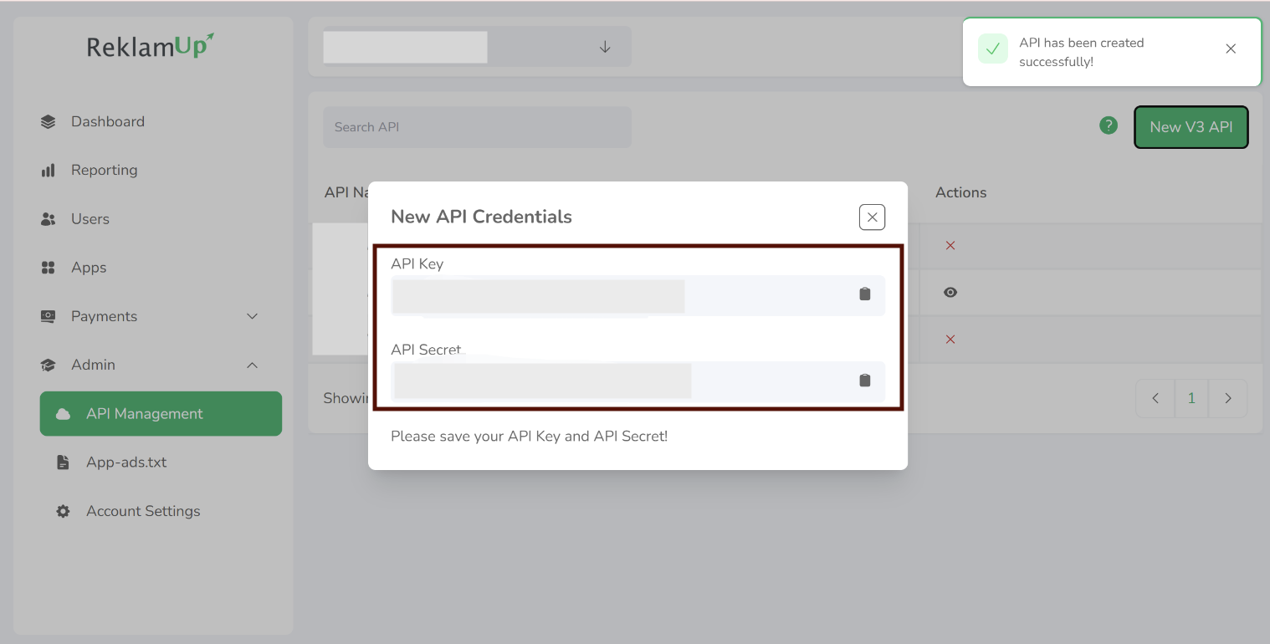Open App-ads.txt page
The width and height of the screenshot is (1270, 644).
[x=125, y=463]
